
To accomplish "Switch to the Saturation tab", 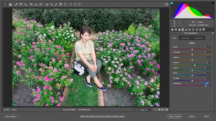I will point(185,38).
